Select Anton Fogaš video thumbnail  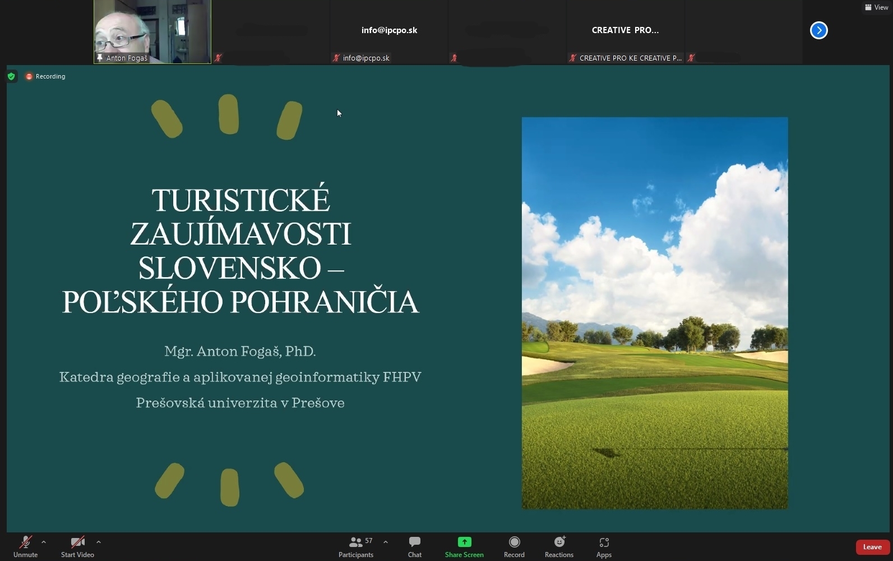(x=152, y=31)
